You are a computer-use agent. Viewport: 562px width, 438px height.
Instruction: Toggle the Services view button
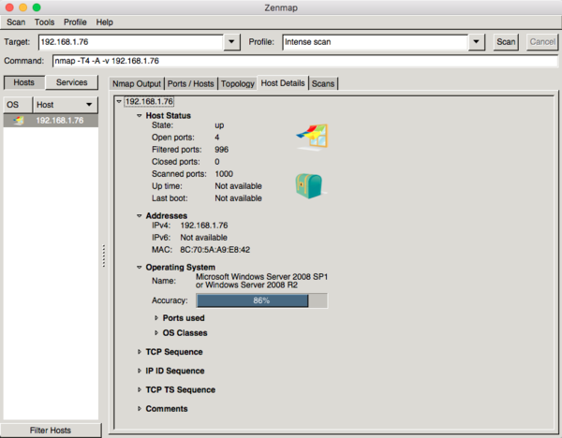(72, 82)
